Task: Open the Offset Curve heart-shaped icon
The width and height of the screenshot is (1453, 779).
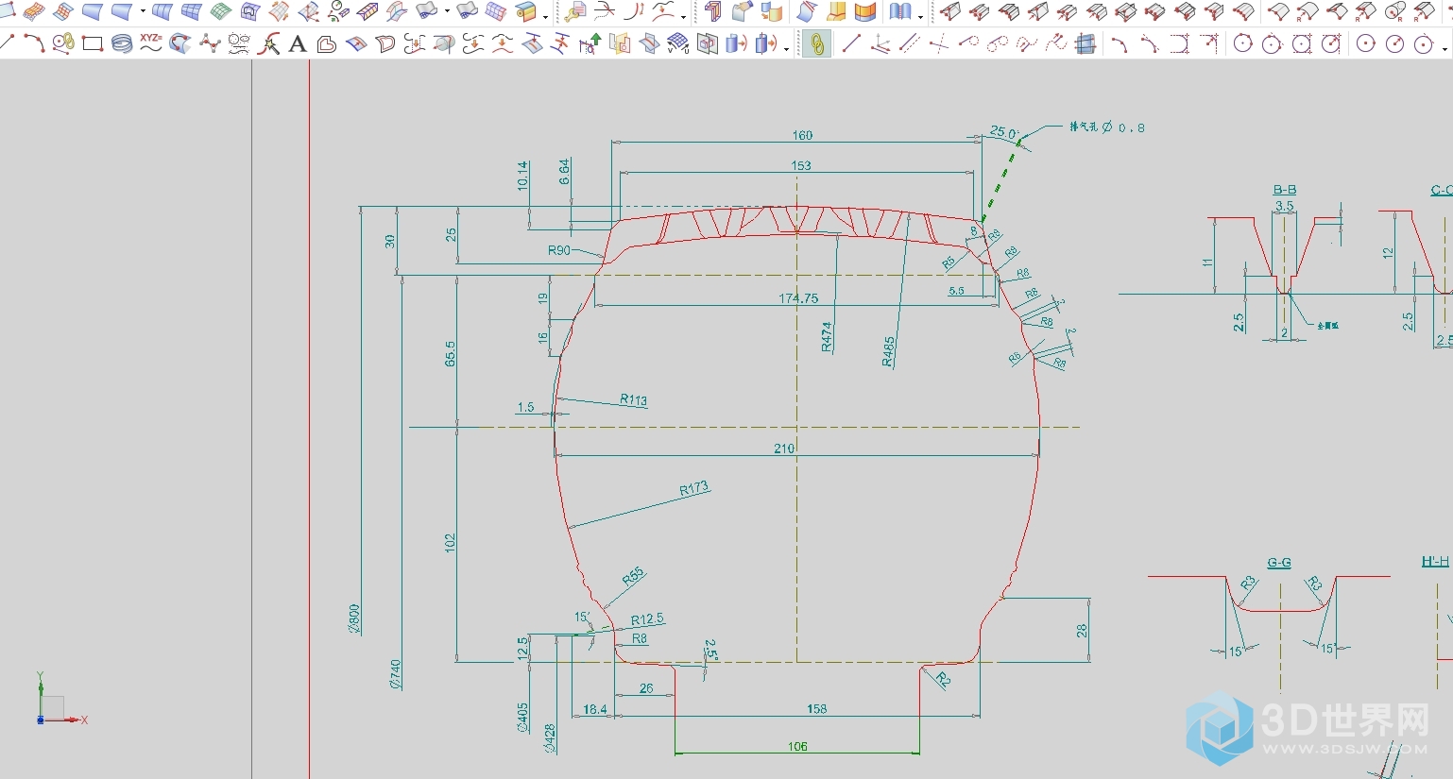Action: pos(327,44)
